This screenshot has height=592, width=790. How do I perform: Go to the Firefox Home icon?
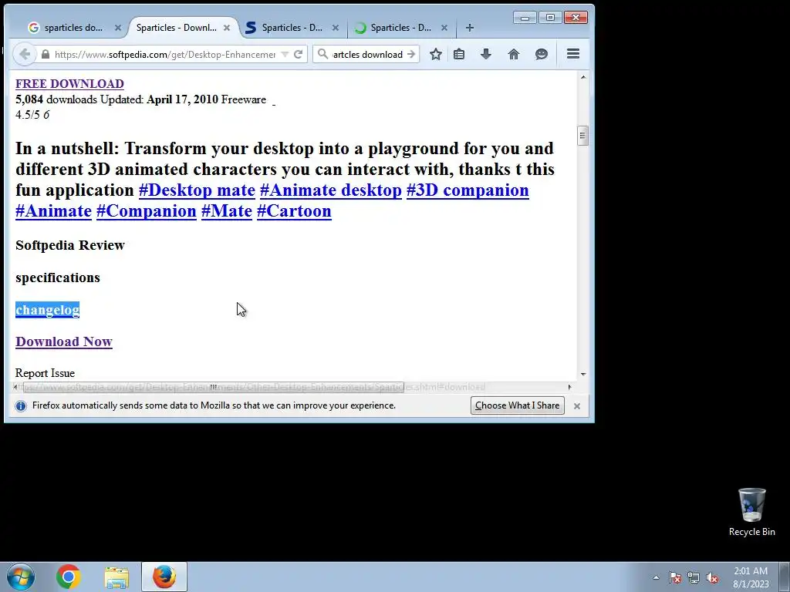click(513, 54)
